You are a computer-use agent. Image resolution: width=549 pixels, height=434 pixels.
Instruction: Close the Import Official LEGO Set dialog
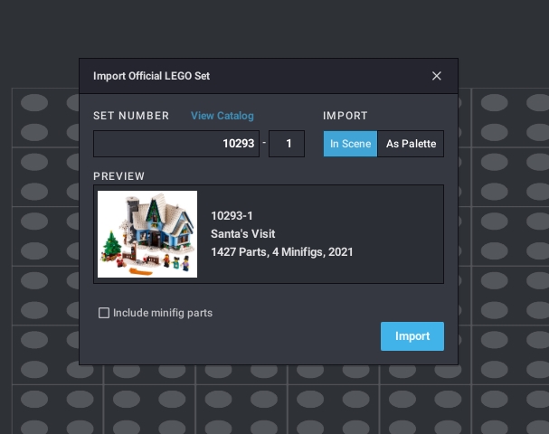tap(437, 76)
